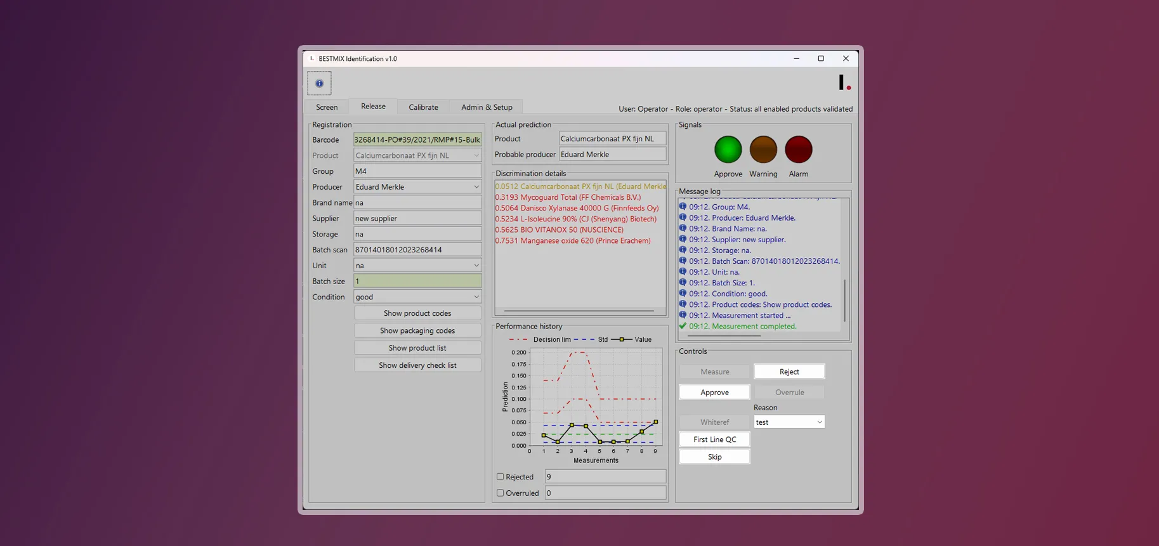This screenshot has width=1159, height=546.
Task: Switch to the Screen tab
Action: pyautogui.click(x=327, y=107)
